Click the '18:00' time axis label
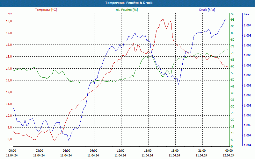Image resolution: width=255 pixels, height=159 pixels. point(176,150)
